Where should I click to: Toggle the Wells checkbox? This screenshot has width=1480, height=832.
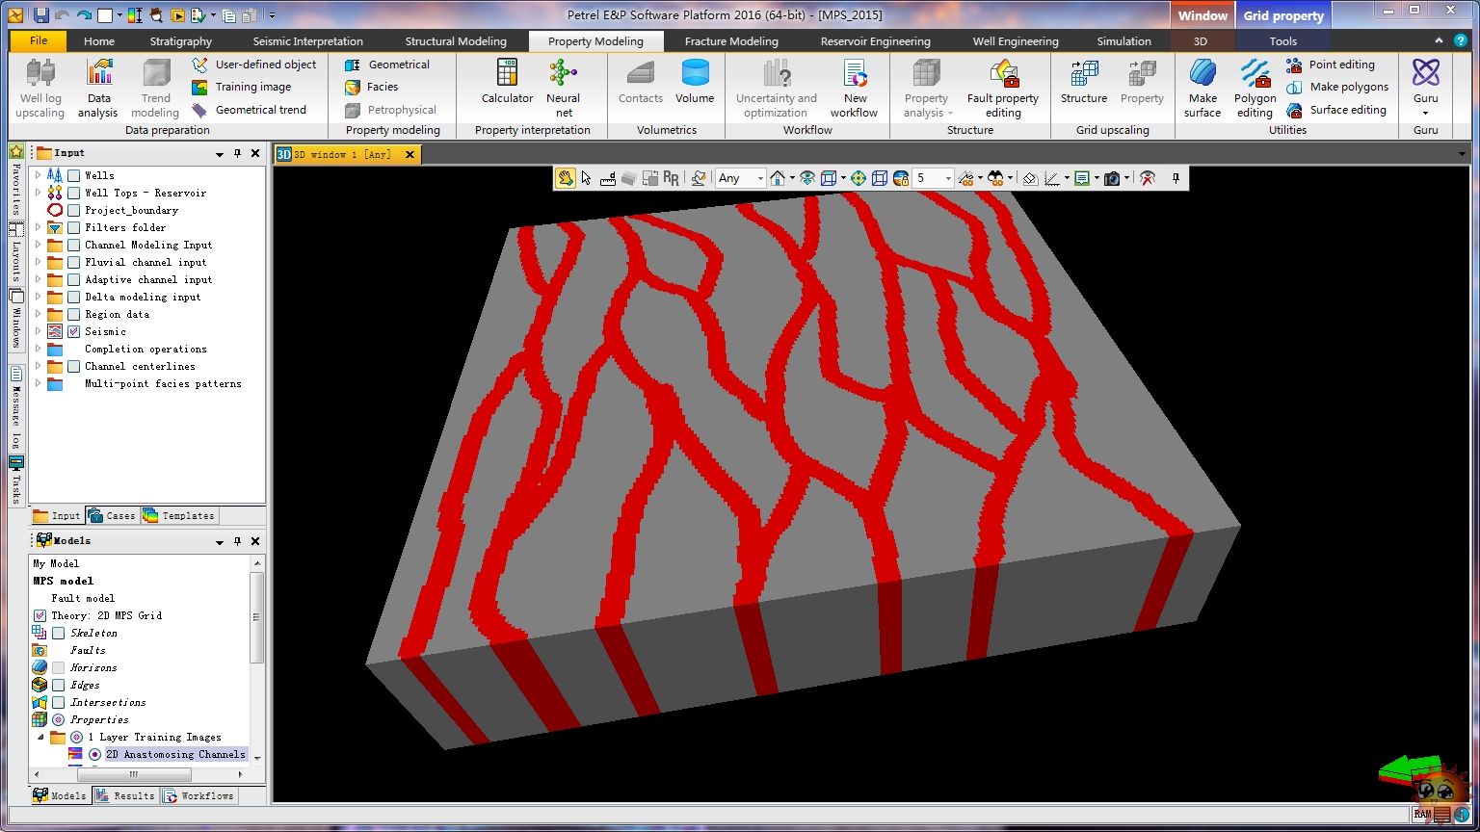pyautogui.click(x=74, y=175)
